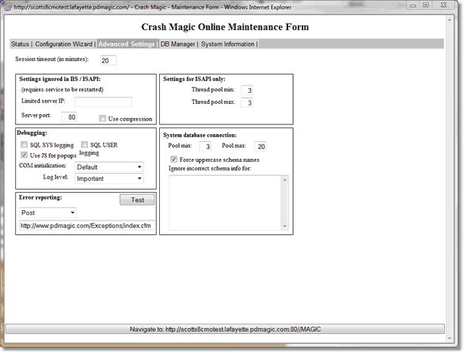Click the Ignore incorrect schema info textarea
This screenshot has width=464, height=353.
[225, 203]
